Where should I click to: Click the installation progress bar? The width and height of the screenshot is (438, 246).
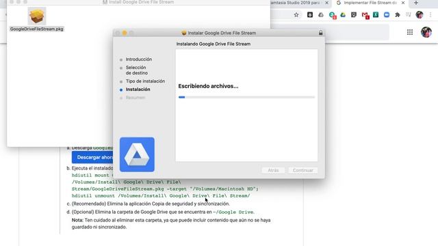[x=246, y=97]
